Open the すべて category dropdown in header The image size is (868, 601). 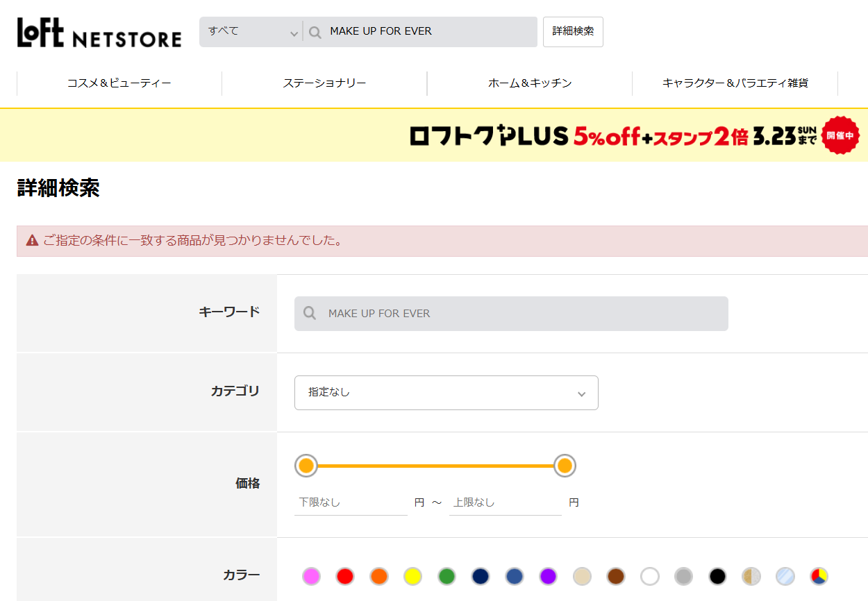pos(251,32)
